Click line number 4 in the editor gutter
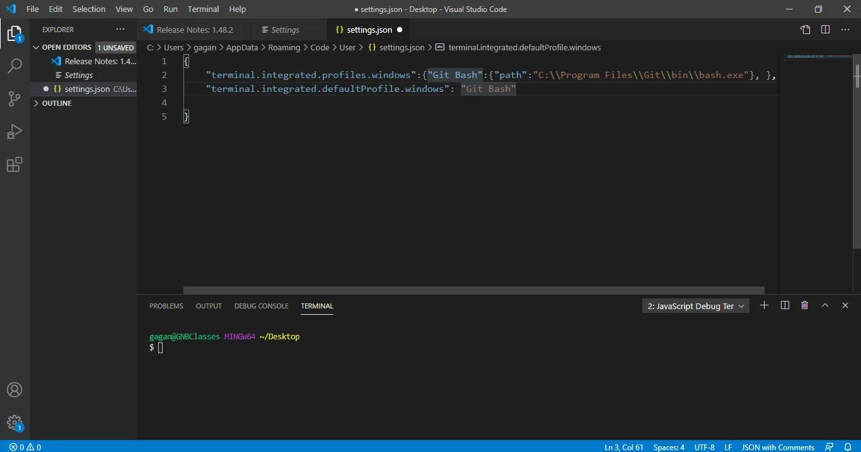The height and width of the screenshot is (452, 861). 164,103
